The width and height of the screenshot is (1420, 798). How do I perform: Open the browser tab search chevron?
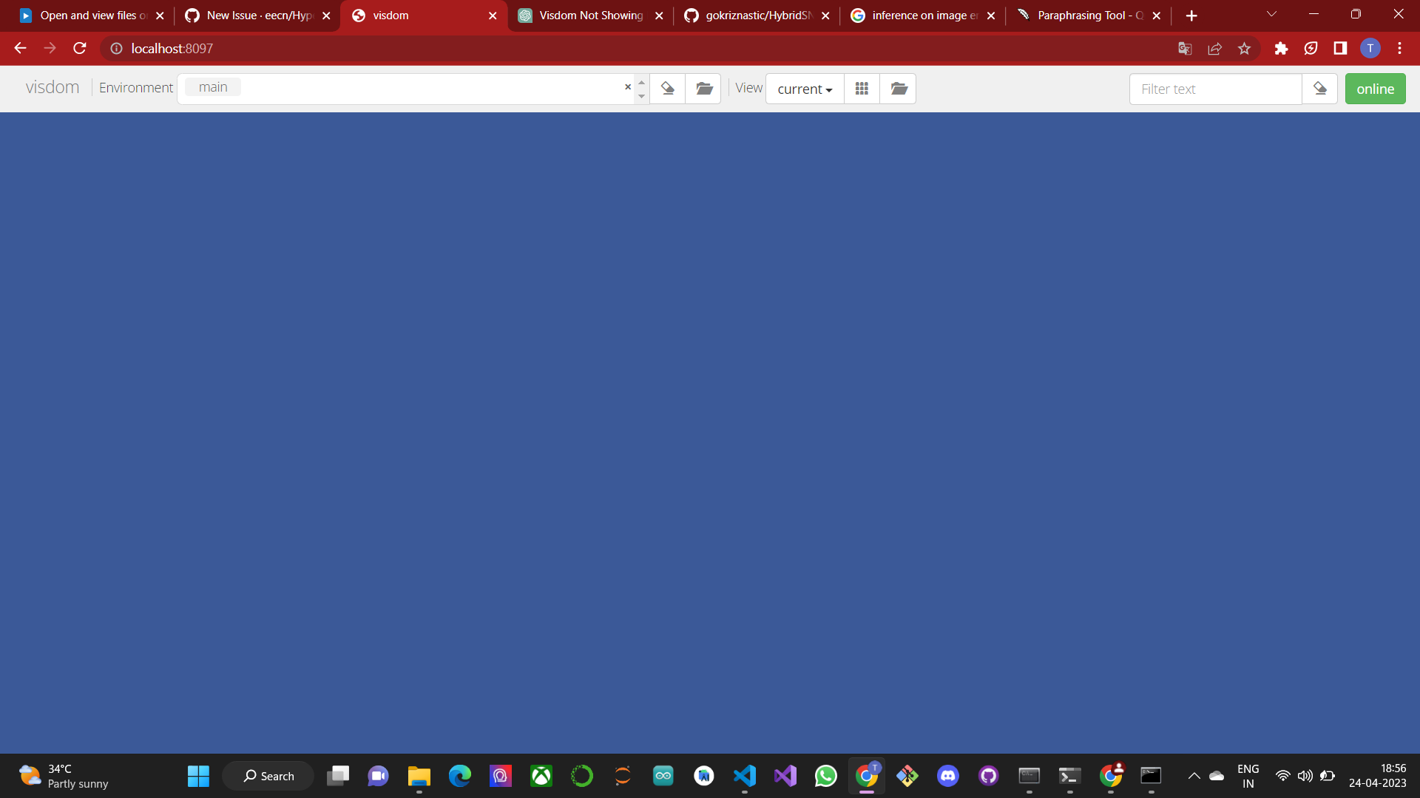pyautogui.click(x=1271, y=15)
